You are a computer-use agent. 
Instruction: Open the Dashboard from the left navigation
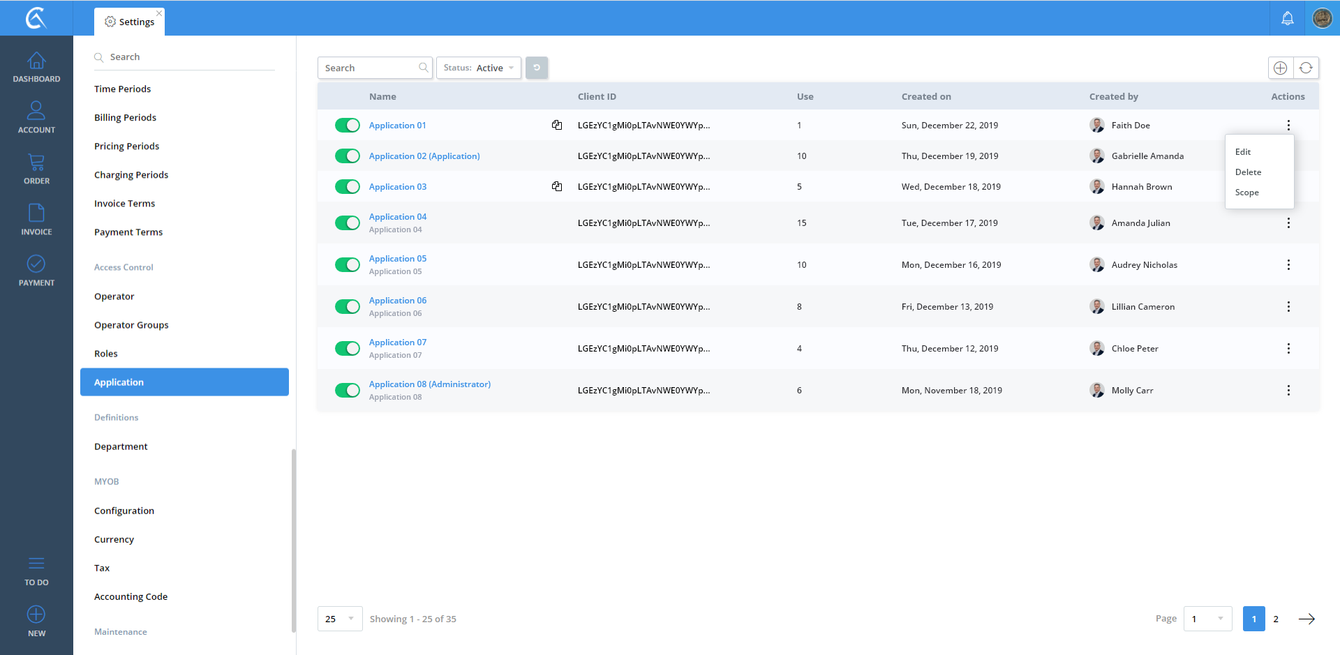(36, 67)
